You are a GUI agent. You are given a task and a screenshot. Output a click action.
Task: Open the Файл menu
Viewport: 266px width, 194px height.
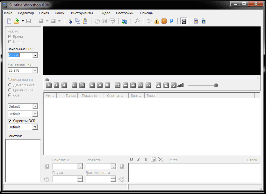pyautogui.click(x=8, y=13)
